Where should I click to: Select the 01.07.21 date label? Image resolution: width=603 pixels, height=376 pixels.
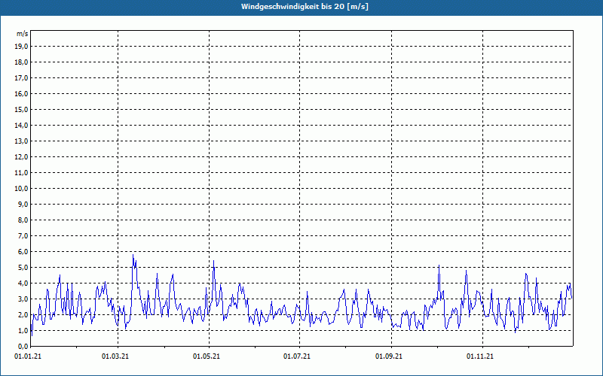point(296,356)
